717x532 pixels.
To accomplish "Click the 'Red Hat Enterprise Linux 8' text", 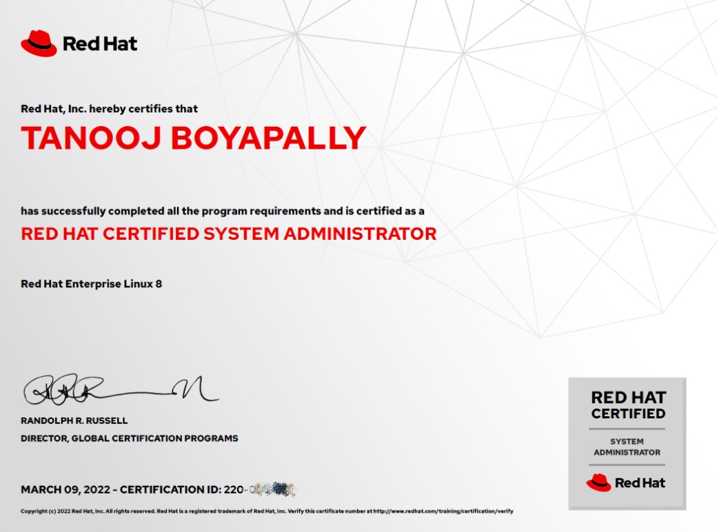I will (91, 283).
